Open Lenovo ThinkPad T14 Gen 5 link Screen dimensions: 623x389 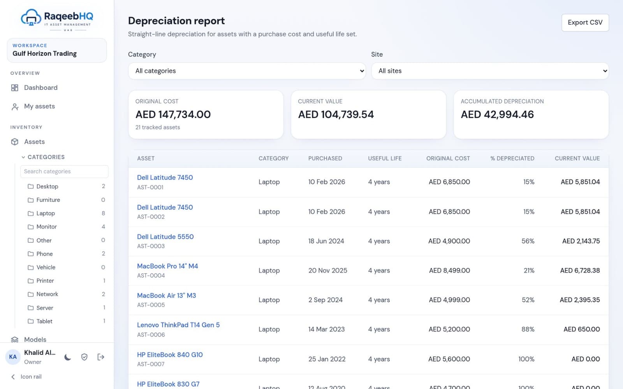point(178,325)
